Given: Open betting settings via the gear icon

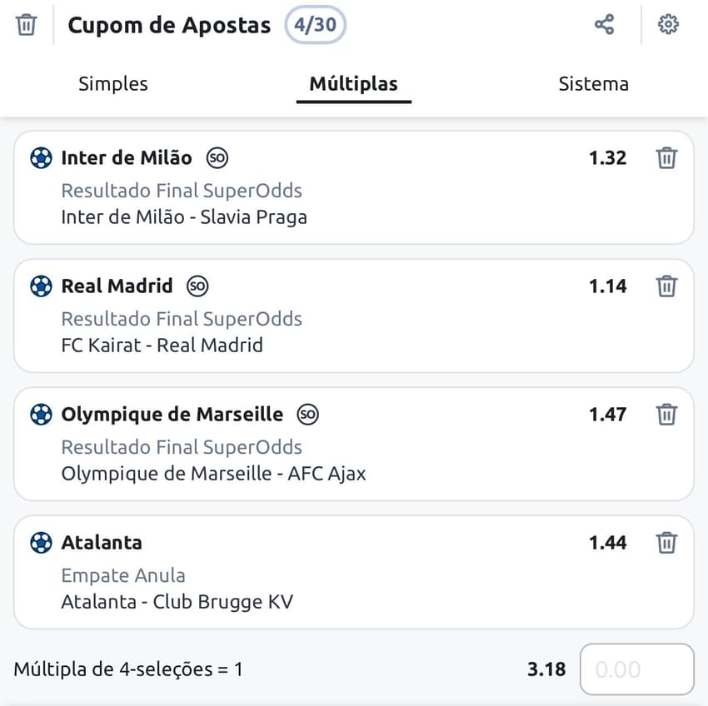Looking at the screenshot, I should point(666,24).
